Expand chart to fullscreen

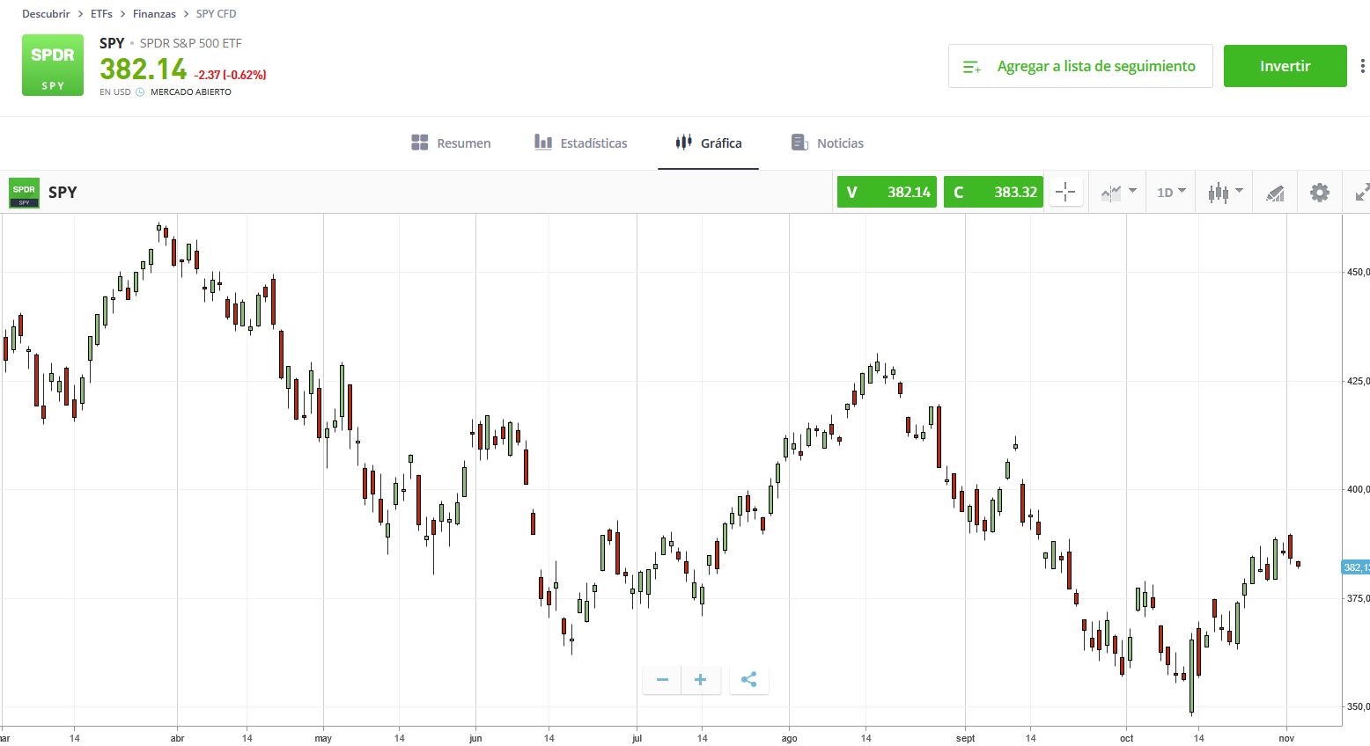coord(1361,193)
